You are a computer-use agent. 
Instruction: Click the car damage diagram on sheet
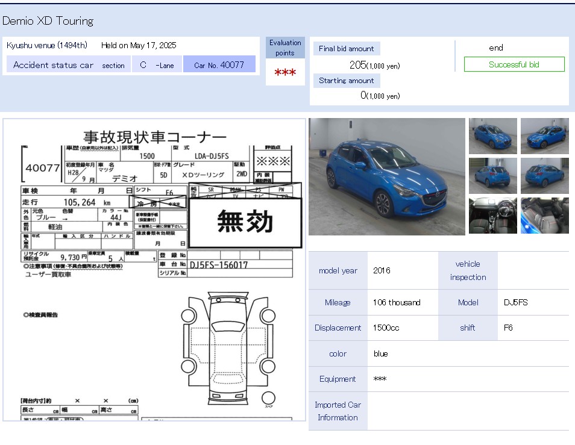(228, 348)
